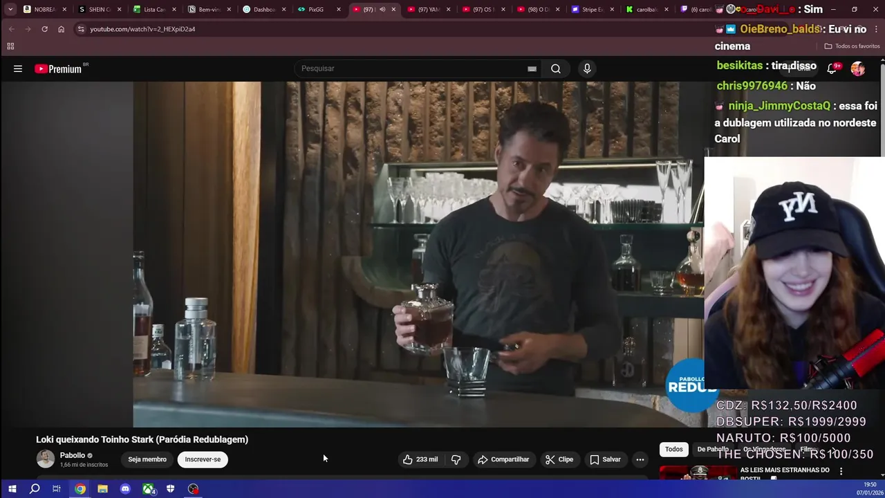Close the PixGG tab
Screen dimensions: 885x498
[339, 10]
